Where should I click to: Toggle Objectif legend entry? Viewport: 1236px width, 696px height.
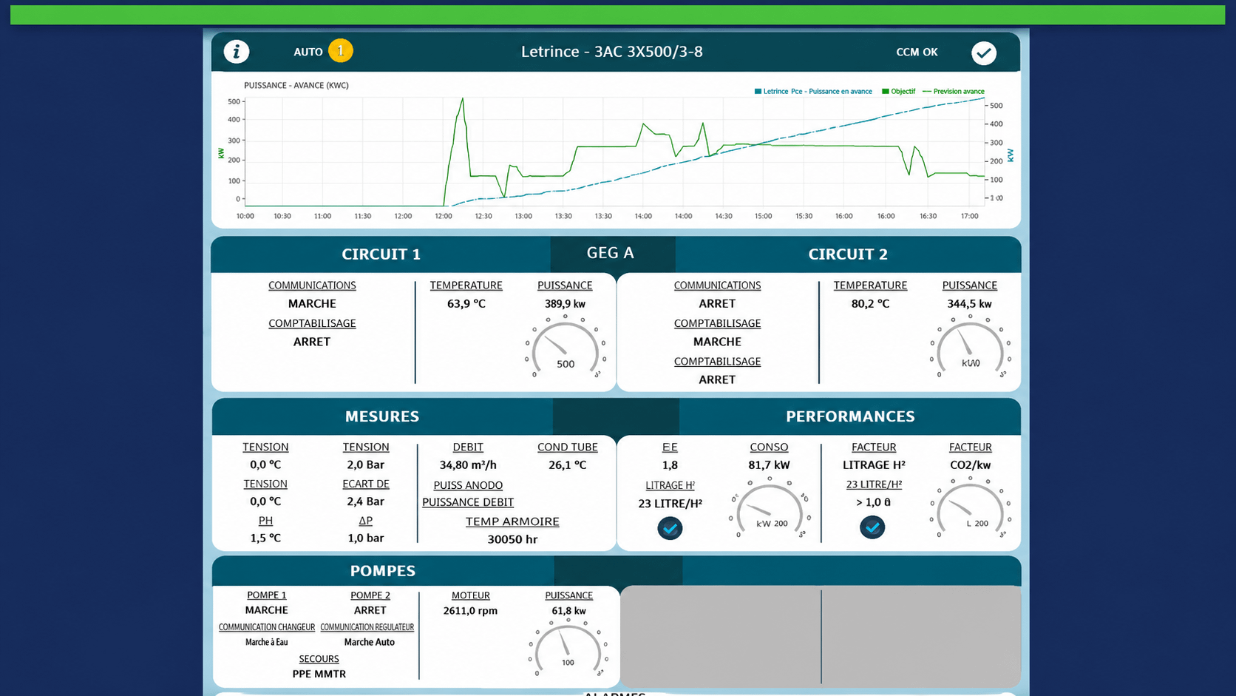pyautogui.click(x=898, y=92)
